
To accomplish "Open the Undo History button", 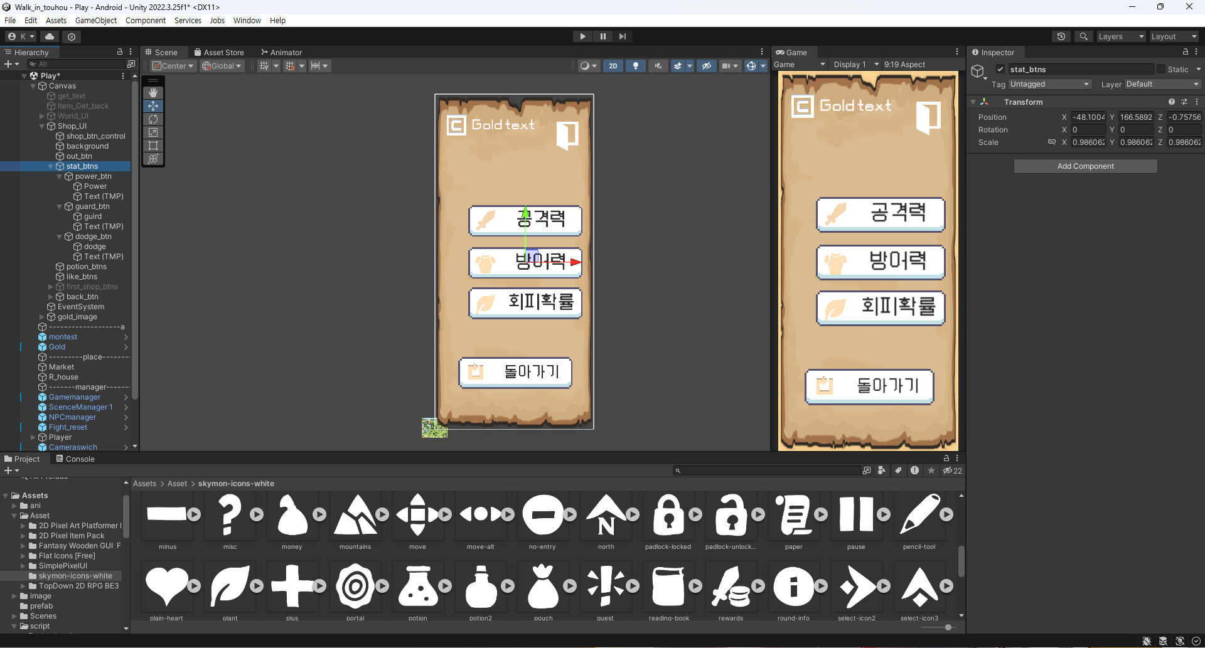I will (x=1061, y=36).
